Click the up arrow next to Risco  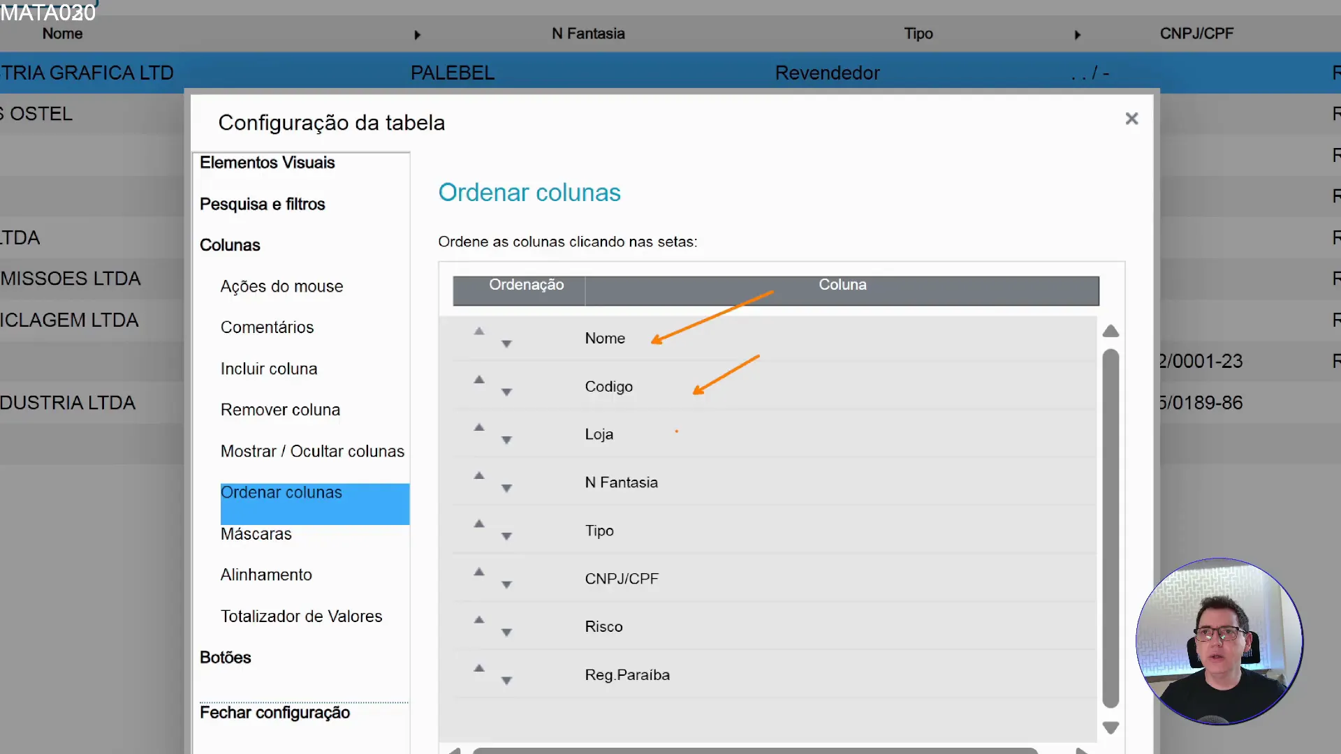click(x=479, y=619)
